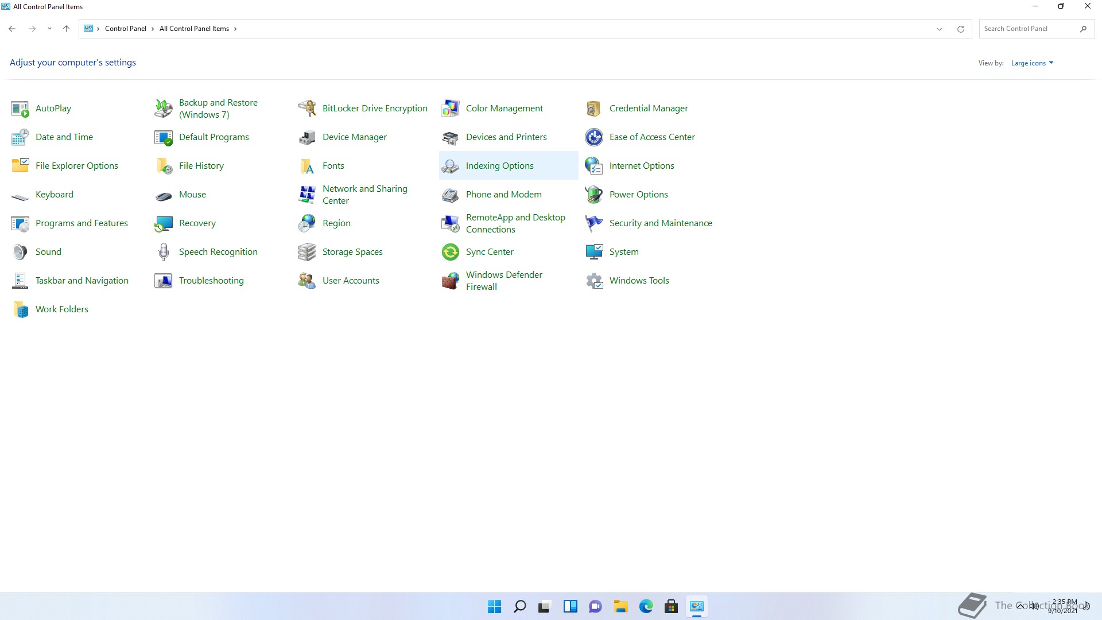Screen dimensions: 1102x620
Task: Open Devices and Printers icon
Action: click(x=451, y=137)
